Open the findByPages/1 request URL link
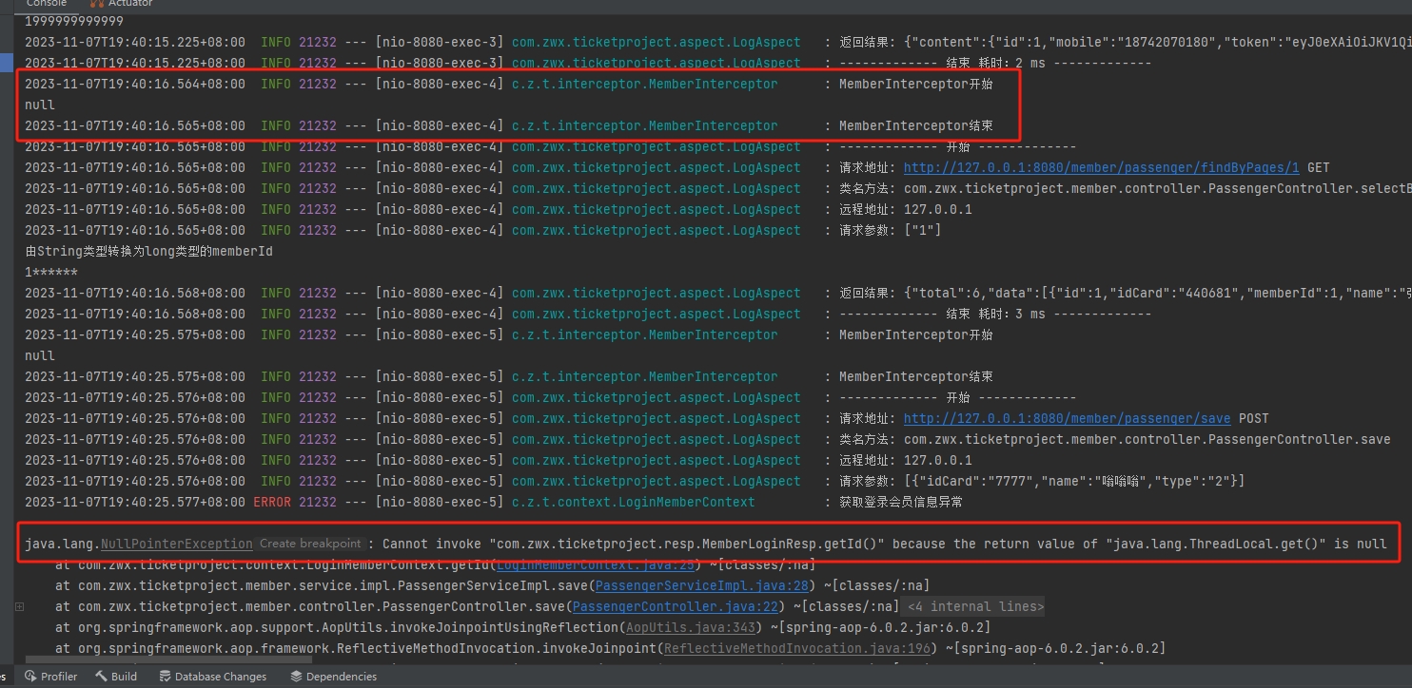This screenshot has height=688, width=1412. coord(1101,167)
